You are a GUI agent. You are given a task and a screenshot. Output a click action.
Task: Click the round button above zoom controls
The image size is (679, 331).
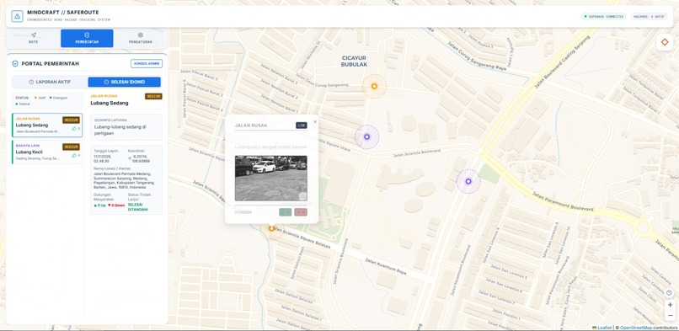pyautogui.click(x=670, y=293)
